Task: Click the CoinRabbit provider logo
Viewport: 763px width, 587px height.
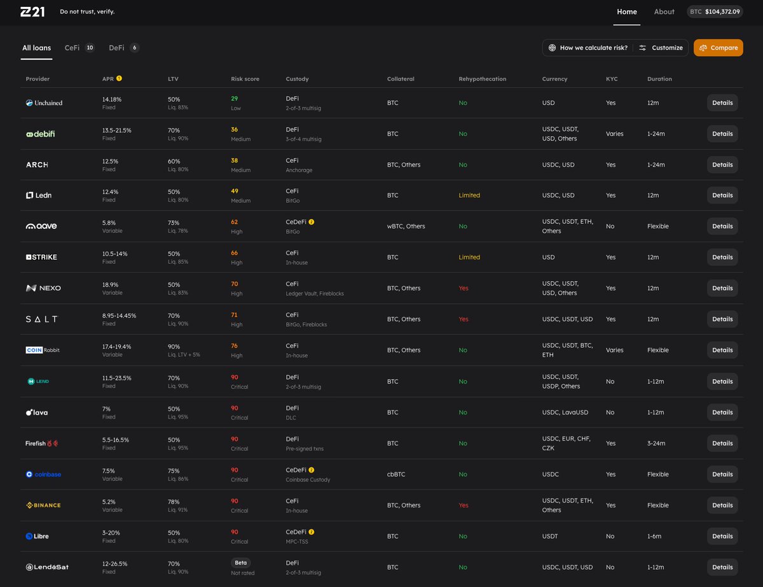Action: click(x=43, y=350)
